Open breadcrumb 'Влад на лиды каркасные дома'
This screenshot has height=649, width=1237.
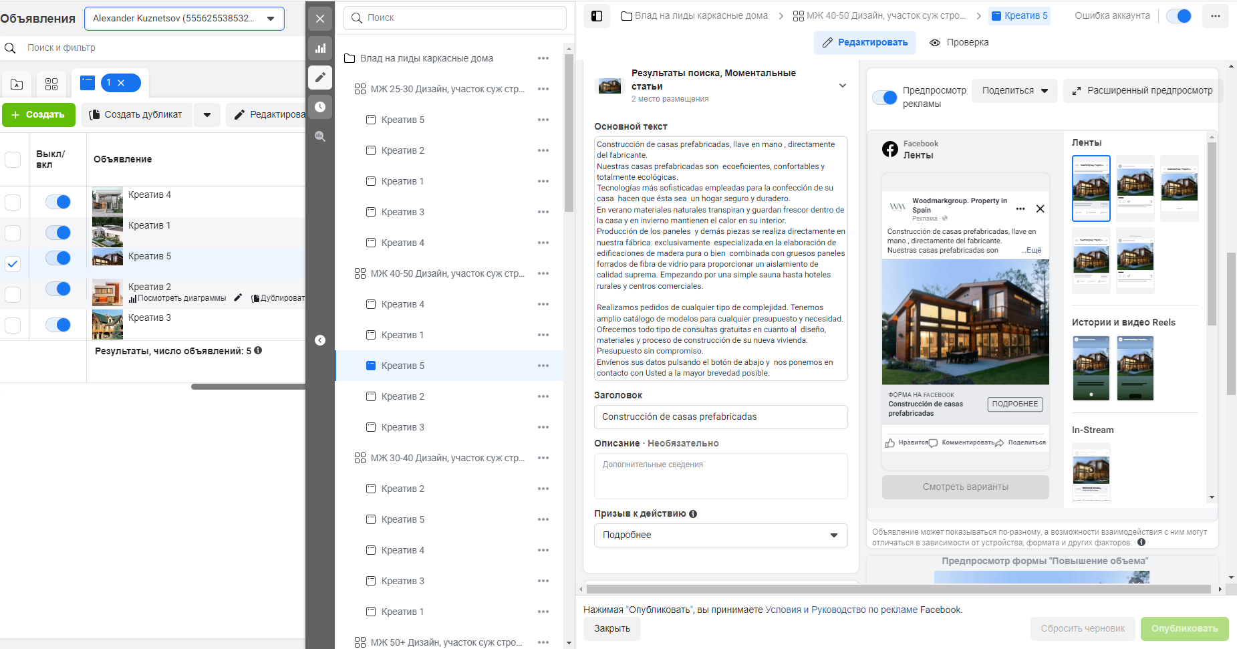pos(694,16)
